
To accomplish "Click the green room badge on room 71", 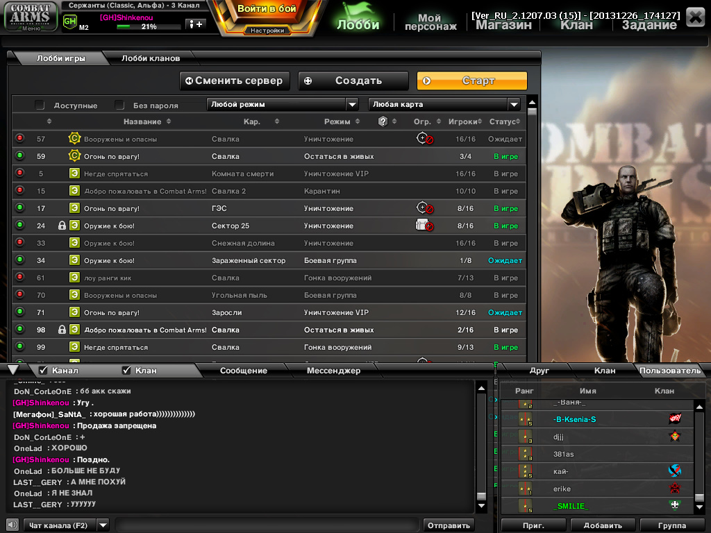I will pos(74,312).
